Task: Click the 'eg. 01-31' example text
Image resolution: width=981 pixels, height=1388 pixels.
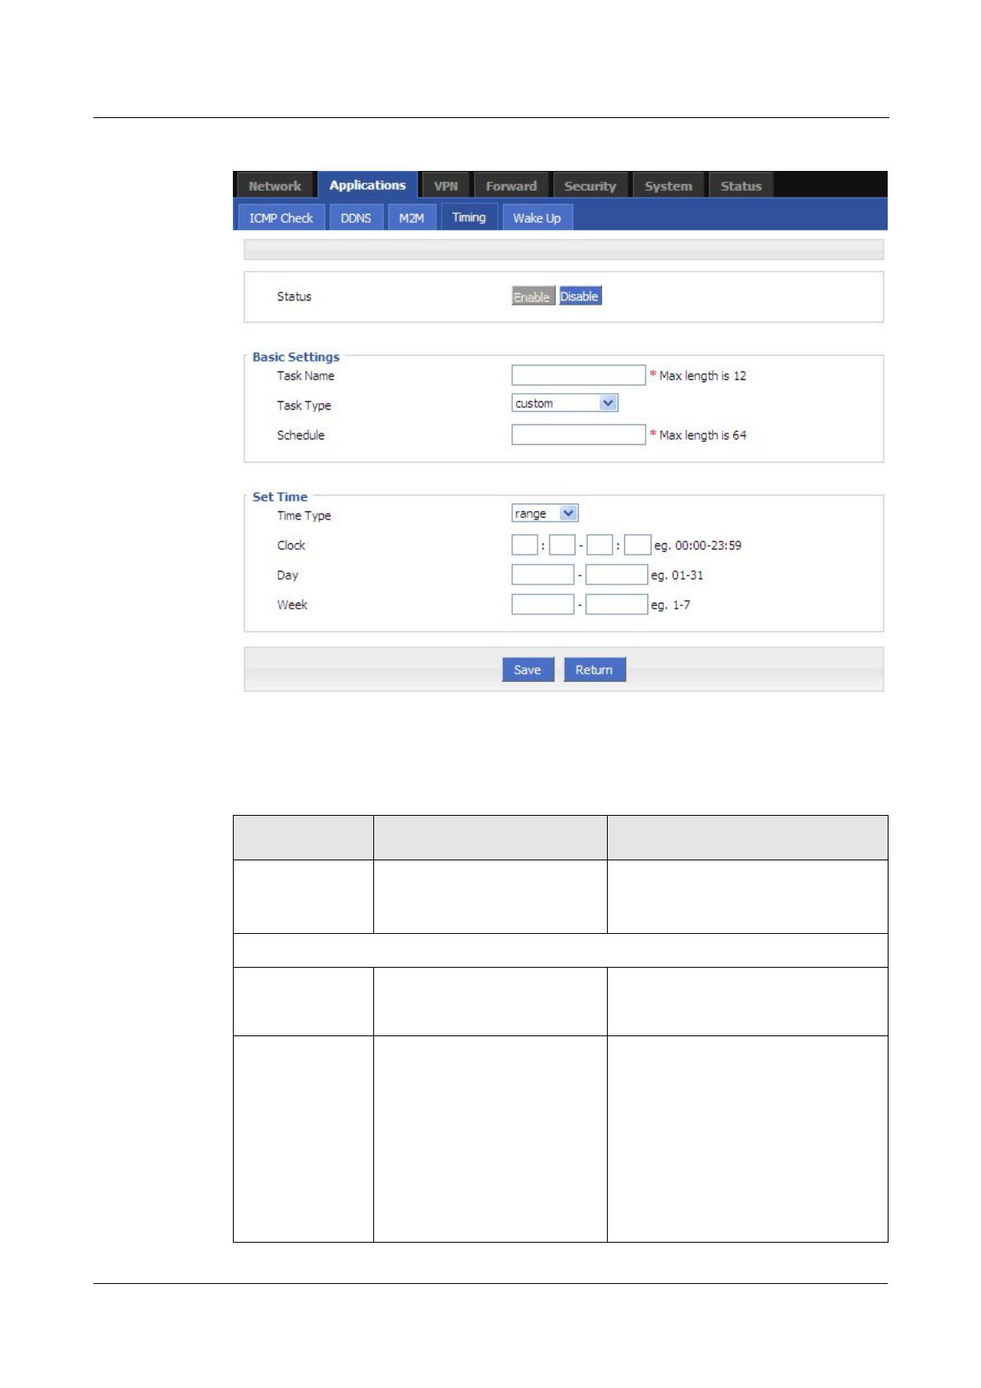Action: click(677, 575)
